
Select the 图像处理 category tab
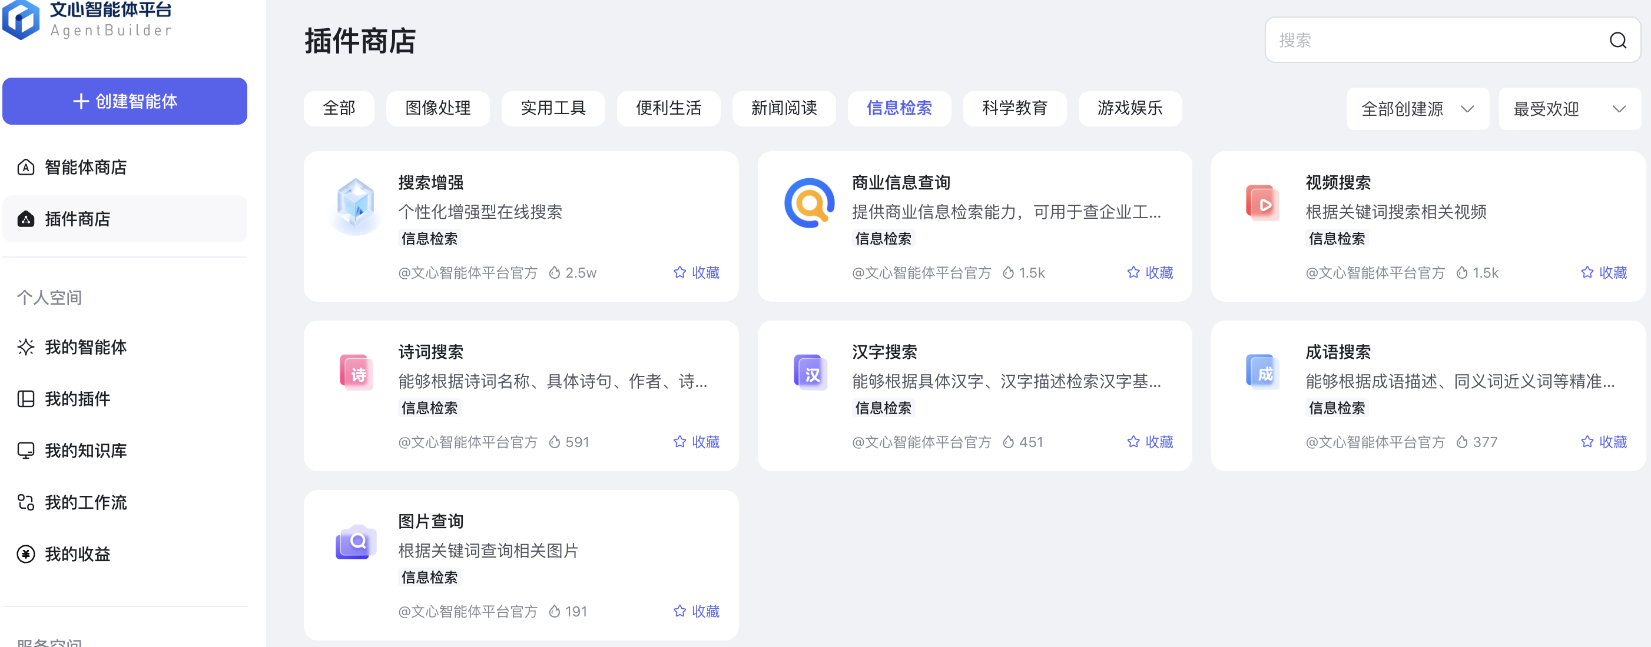[437, 108]
